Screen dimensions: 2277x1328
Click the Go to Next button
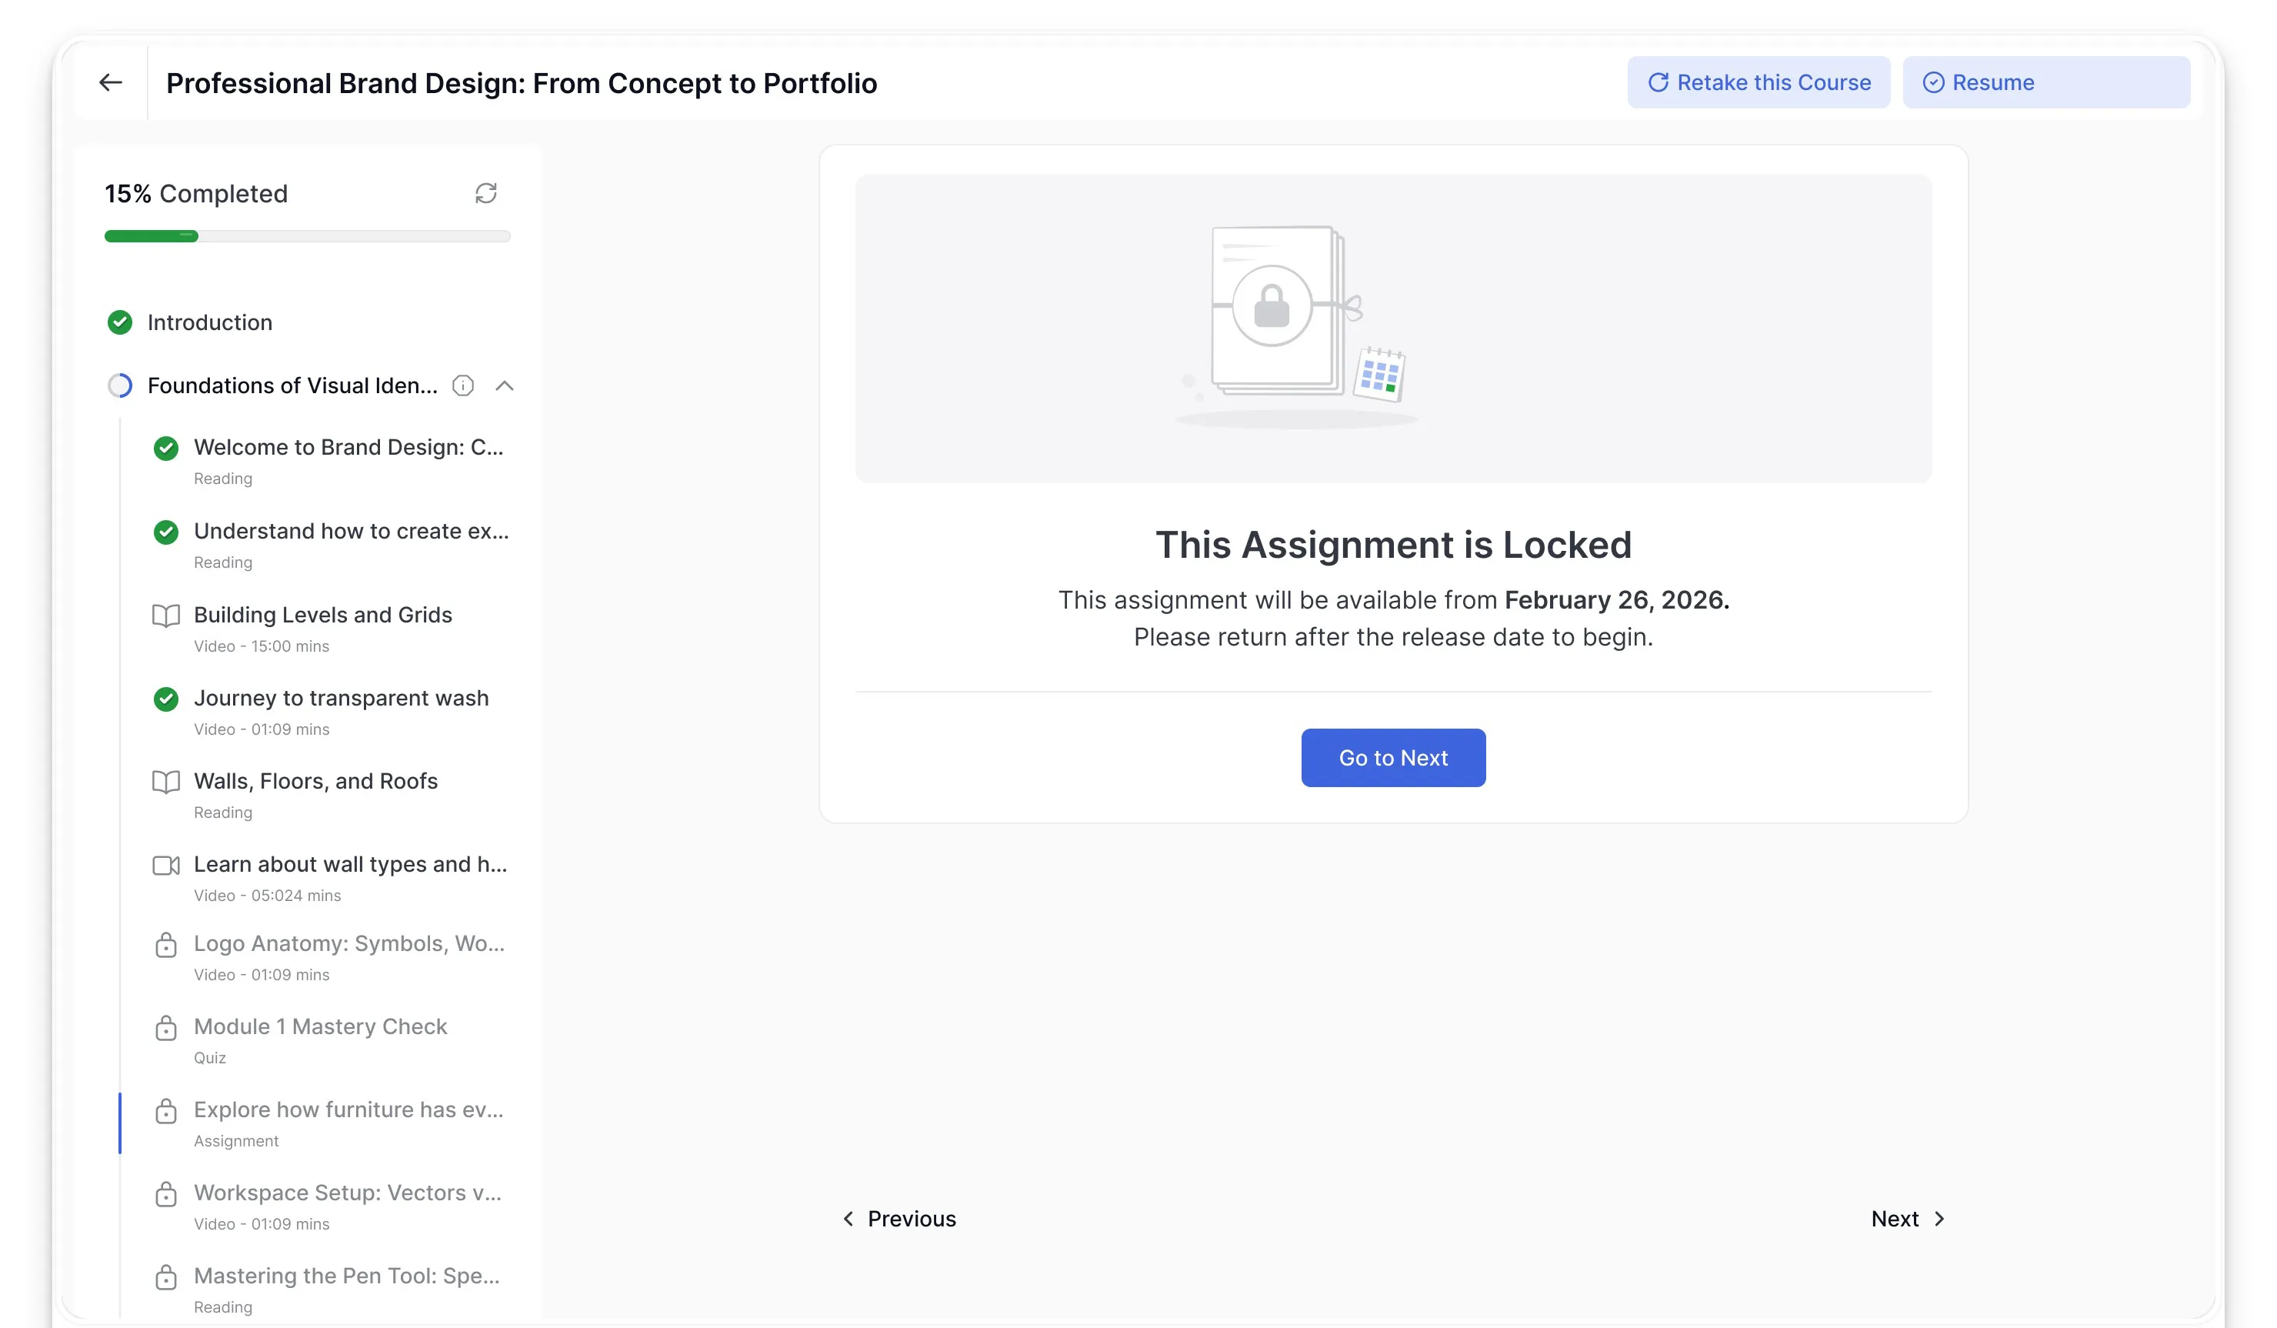[1393, 758]
